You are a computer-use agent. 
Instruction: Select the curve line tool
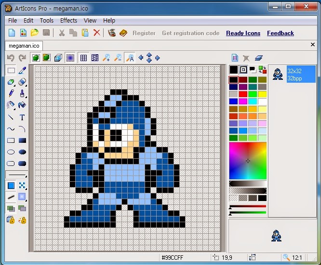pos(11,129)
